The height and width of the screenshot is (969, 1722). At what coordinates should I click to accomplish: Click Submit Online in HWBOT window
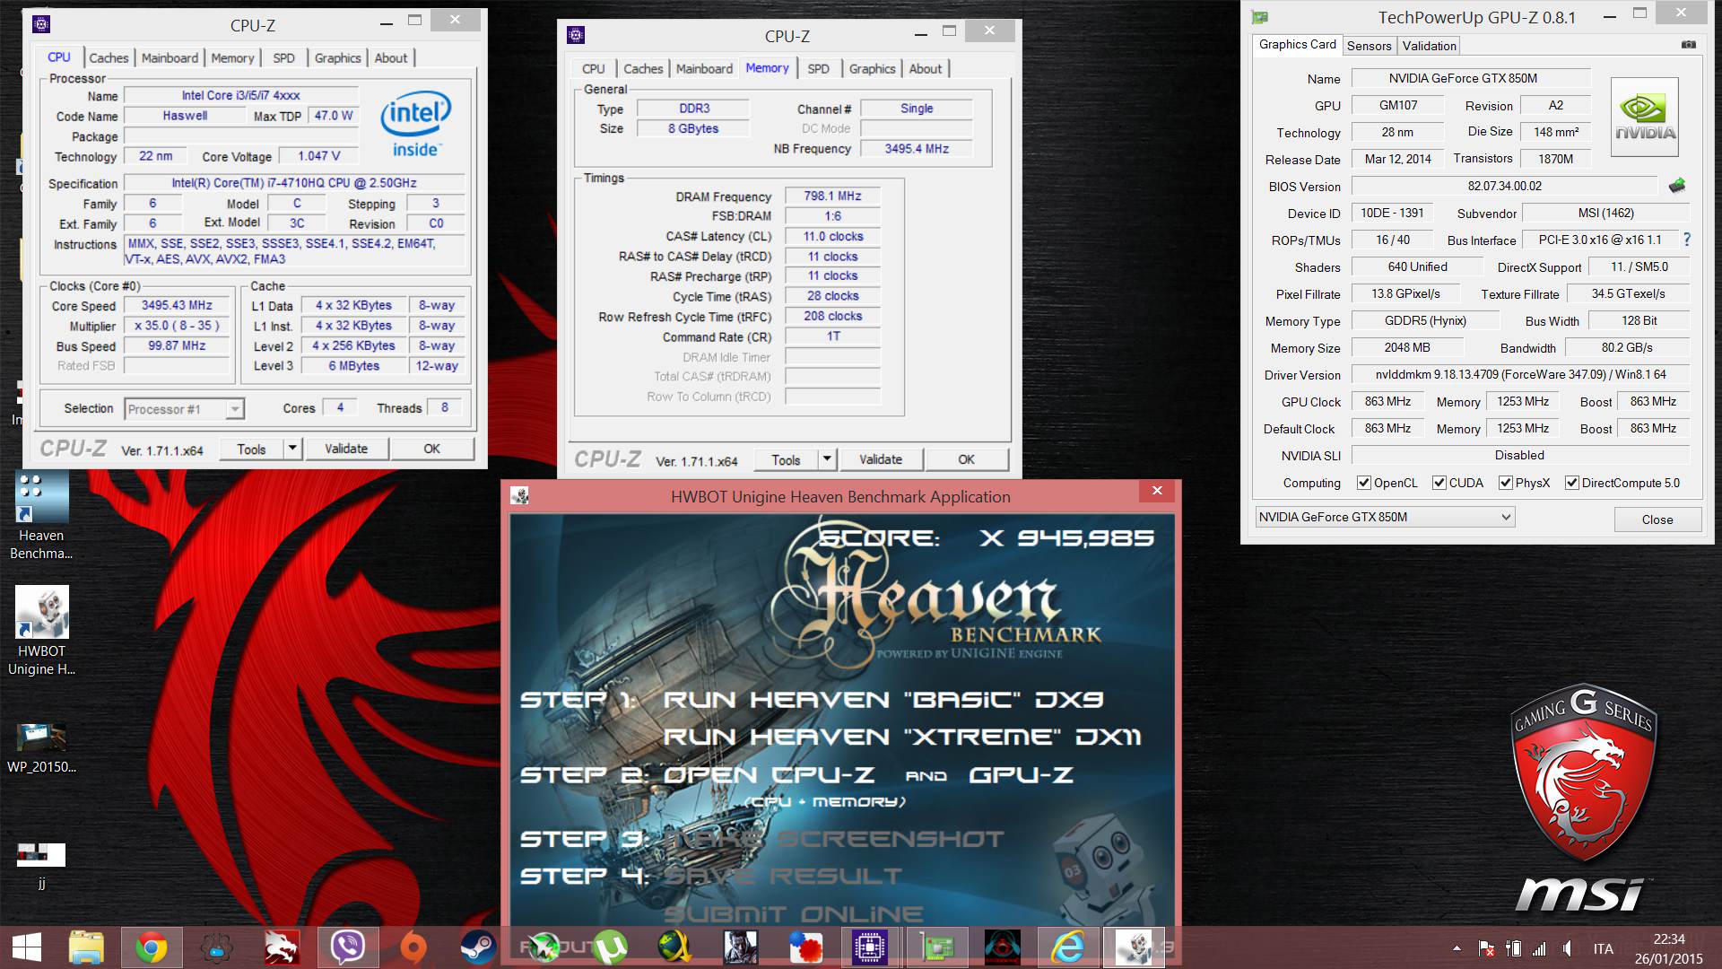(793, 914)
